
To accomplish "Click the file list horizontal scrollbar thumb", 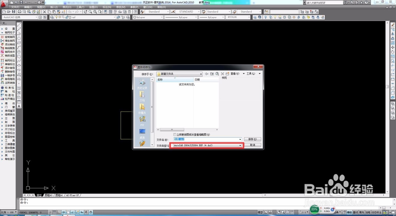I will click(x=172, y=130).
